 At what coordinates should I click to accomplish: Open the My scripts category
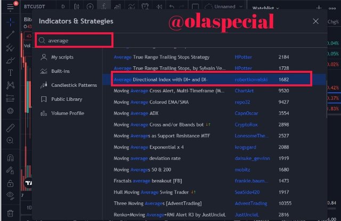tap(61, 57)
